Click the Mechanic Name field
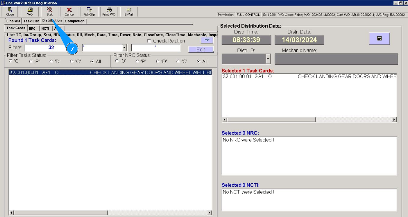This screenshot has height=217, width=408. [x=336, y=59]
